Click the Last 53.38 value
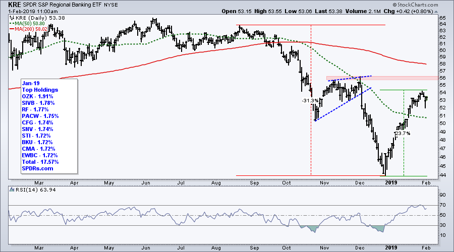This screenshot has width=454, height=252. (328, 11)
